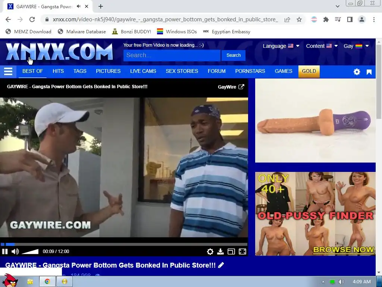Open the Chrome three-dot menu
The height and width of the screenshot is (287, 382).
pos(374,19)
